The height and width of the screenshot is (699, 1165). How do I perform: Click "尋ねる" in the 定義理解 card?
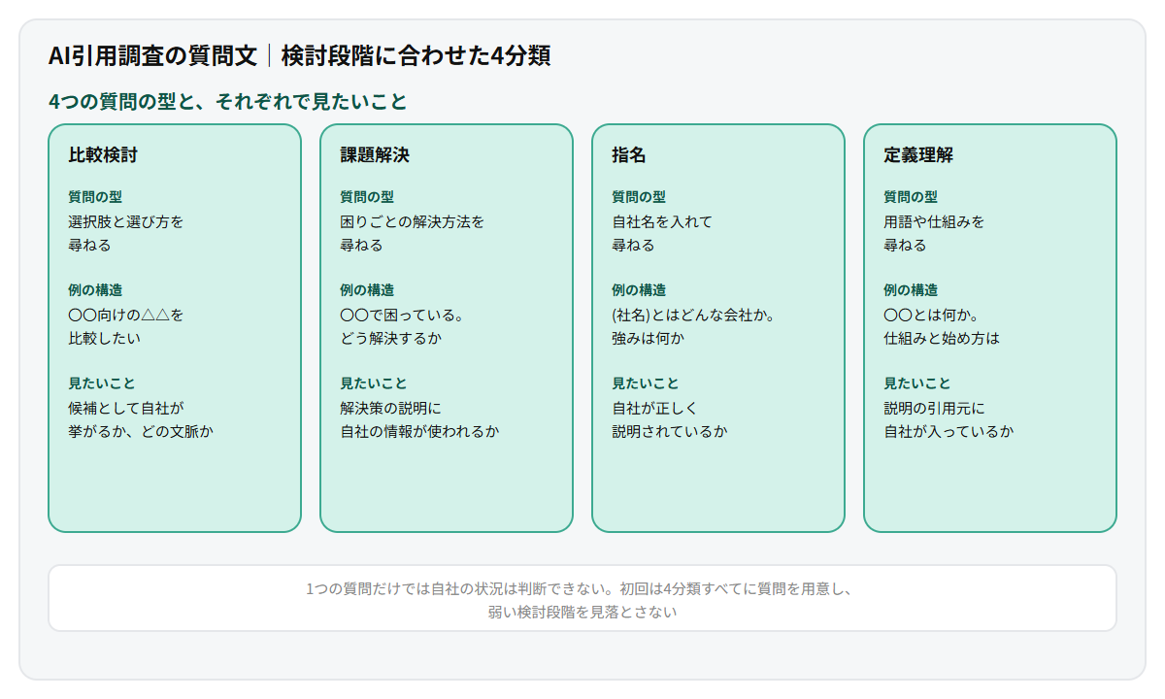(905, 245)
